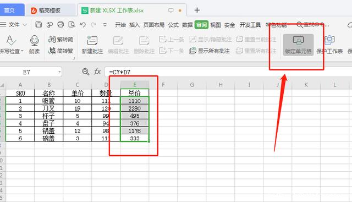This screenshot has height=202, width=352.
Task: Open the 公式 ribbon tab
Action: pos(174,25)
